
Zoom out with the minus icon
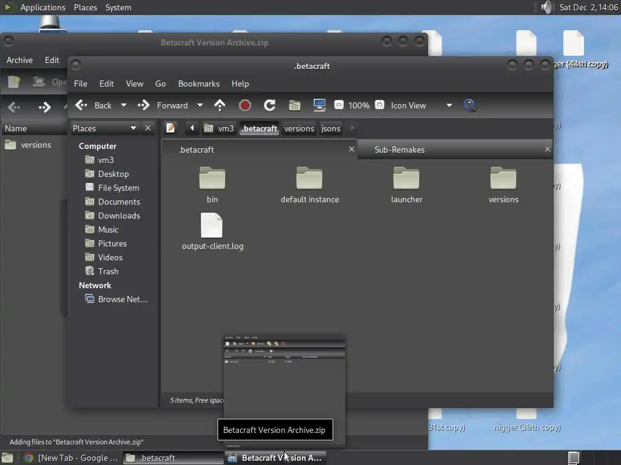click(x=338, y=105)
